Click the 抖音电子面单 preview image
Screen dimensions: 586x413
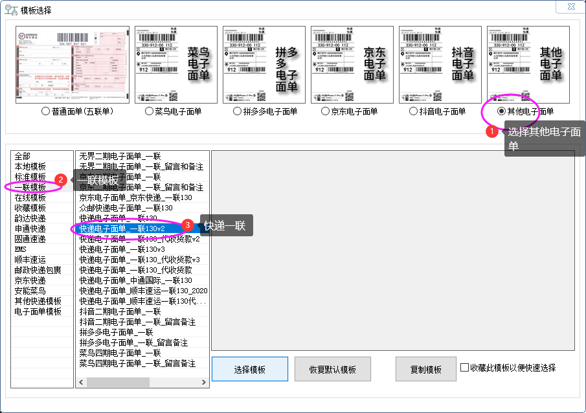[x=440, y=65]
